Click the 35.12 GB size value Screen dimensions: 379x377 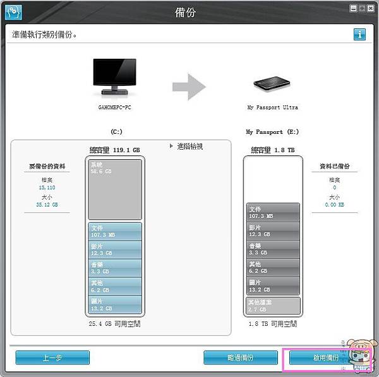coord(47,205)
